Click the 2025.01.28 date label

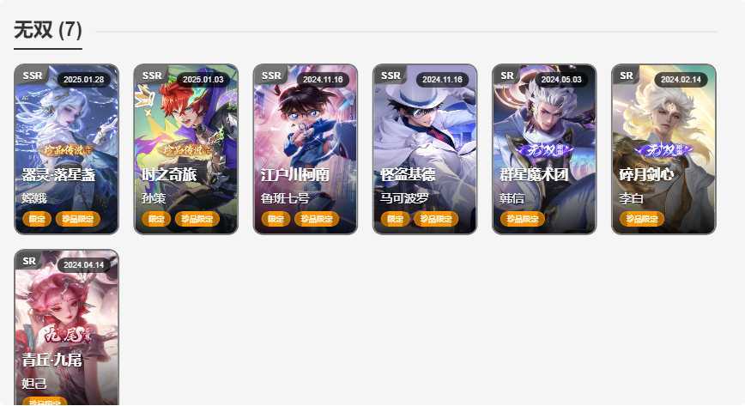(x=83, y=79)
